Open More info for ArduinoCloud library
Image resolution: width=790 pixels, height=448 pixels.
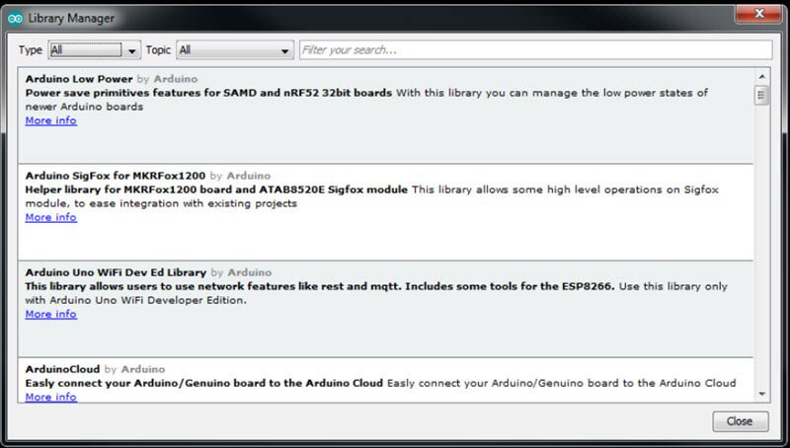(50, 397)
